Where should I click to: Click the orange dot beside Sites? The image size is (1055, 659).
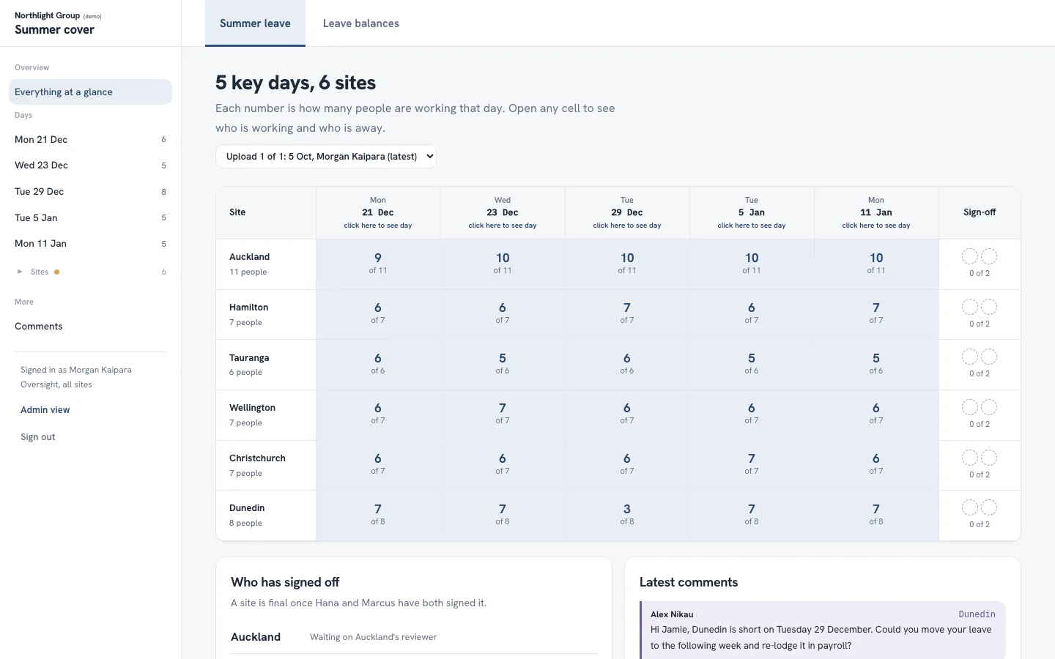[x=56, y=272]
